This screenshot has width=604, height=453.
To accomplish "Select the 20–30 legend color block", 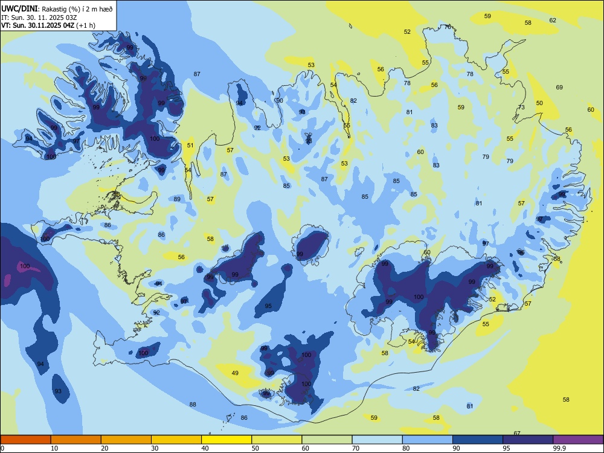I will coord(126,439).
